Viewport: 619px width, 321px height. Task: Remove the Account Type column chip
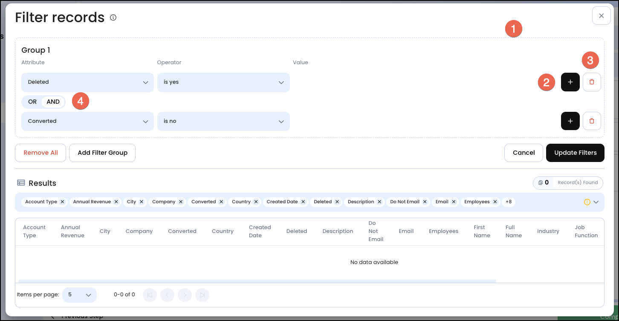click(62, 202)
